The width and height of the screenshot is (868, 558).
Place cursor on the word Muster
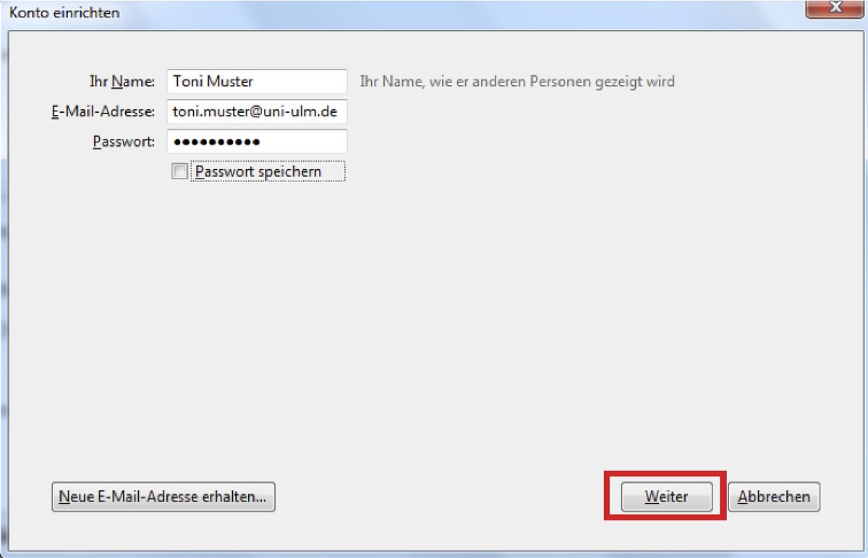230,82
